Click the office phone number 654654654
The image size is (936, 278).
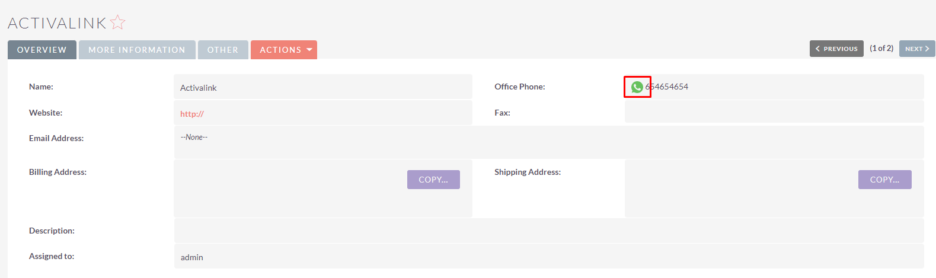[x=667, y=87]
